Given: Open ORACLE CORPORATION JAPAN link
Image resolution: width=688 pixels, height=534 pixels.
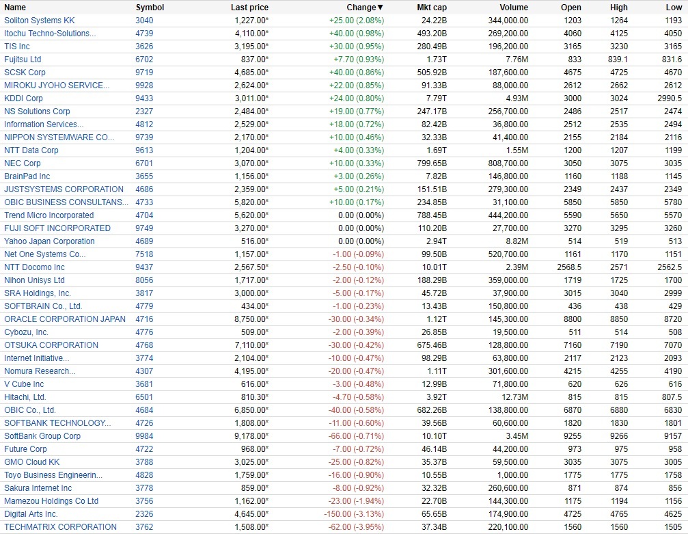Looking at the screenshot, I should click(64, 319).
